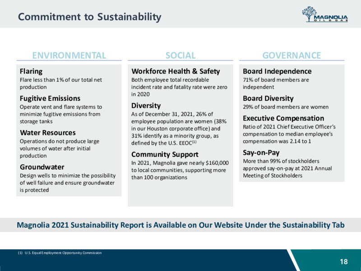Select the 'Executive Compensation' heading
Image resolution: width=361 pixels, height=271 pixels.
283,118
